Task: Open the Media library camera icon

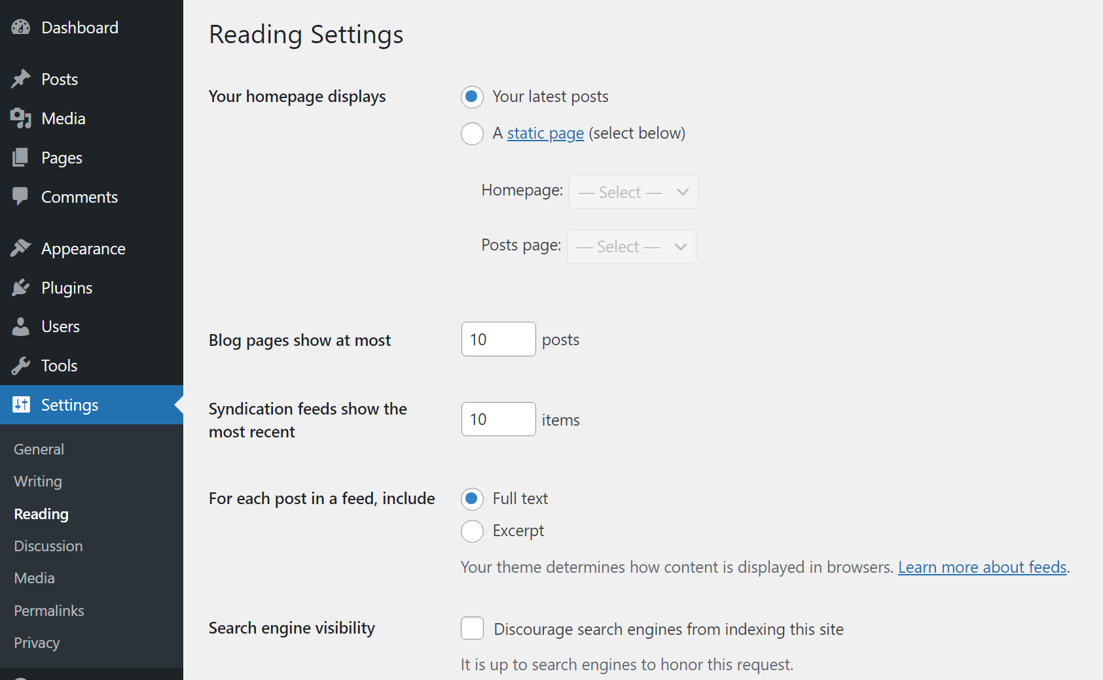Action: coord(20,118)
